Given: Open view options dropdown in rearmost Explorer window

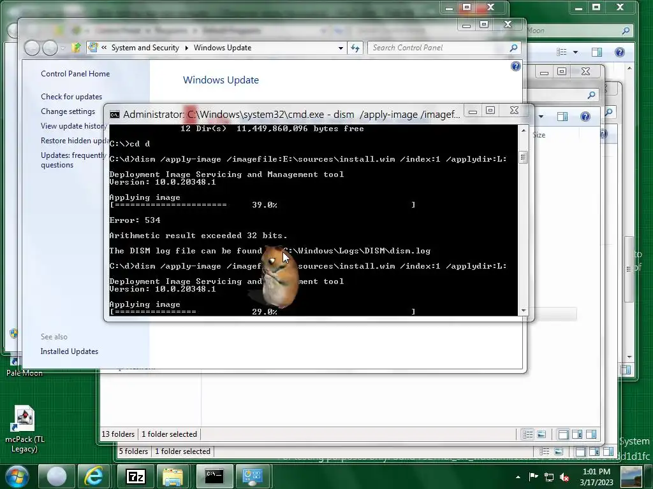Looking at the screenshot, I should pos(576,52).
